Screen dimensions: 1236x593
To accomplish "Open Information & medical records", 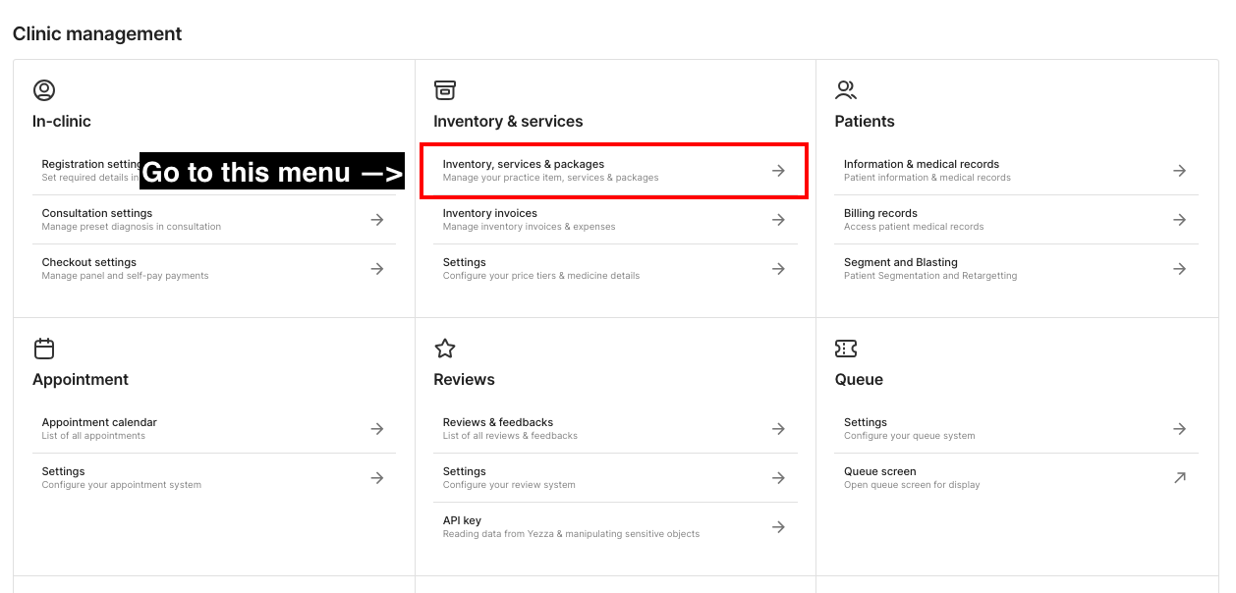I will [x=1017, y=171].
